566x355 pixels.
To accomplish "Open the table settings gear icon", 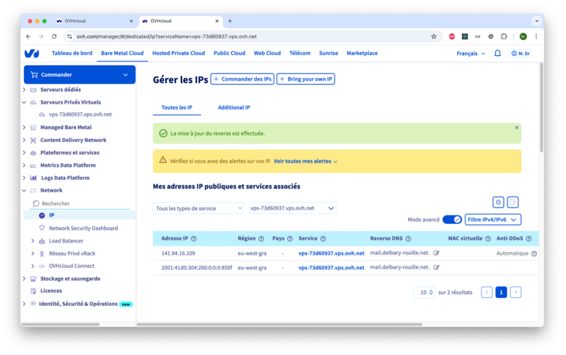I will [x=498, y=202].
